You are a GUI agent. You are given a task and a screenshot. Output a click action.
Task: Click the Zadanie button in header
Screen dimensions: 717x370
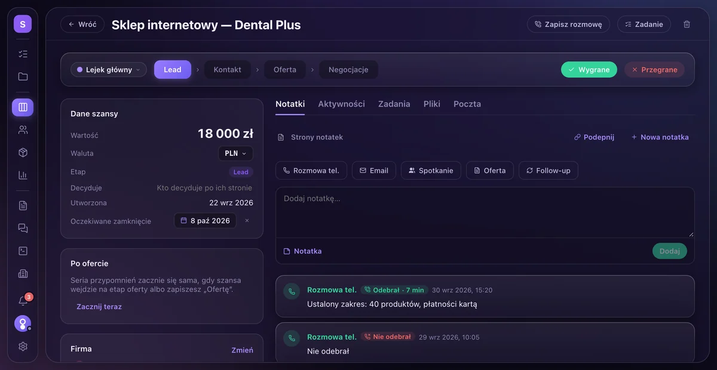[x=644, y=24]
